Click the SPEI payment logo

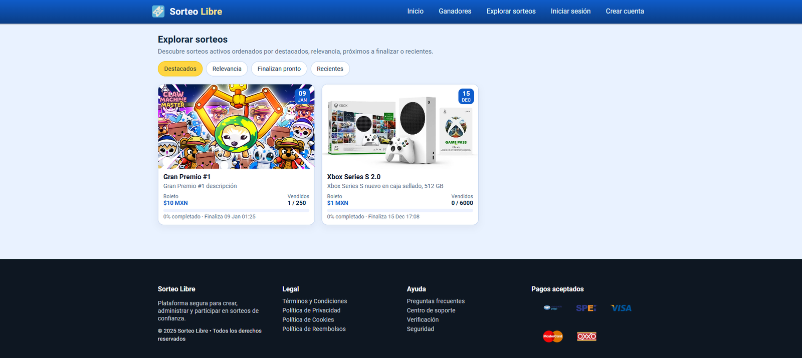(x=586, y=308)
